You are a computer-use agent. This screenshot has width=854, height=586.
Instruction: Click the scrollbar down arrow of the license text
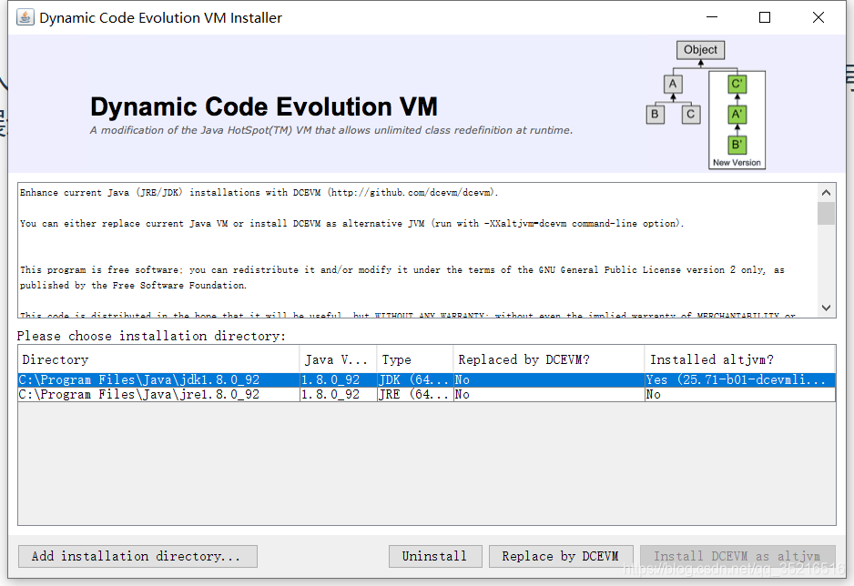[x=827, y=307]
